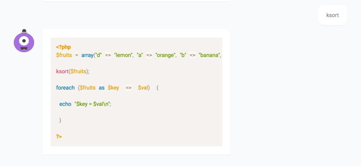The image size is (361, 166).
Task: Click the closing ?> PHP tag
Action: pyautogui.click(x=59, y=136)
